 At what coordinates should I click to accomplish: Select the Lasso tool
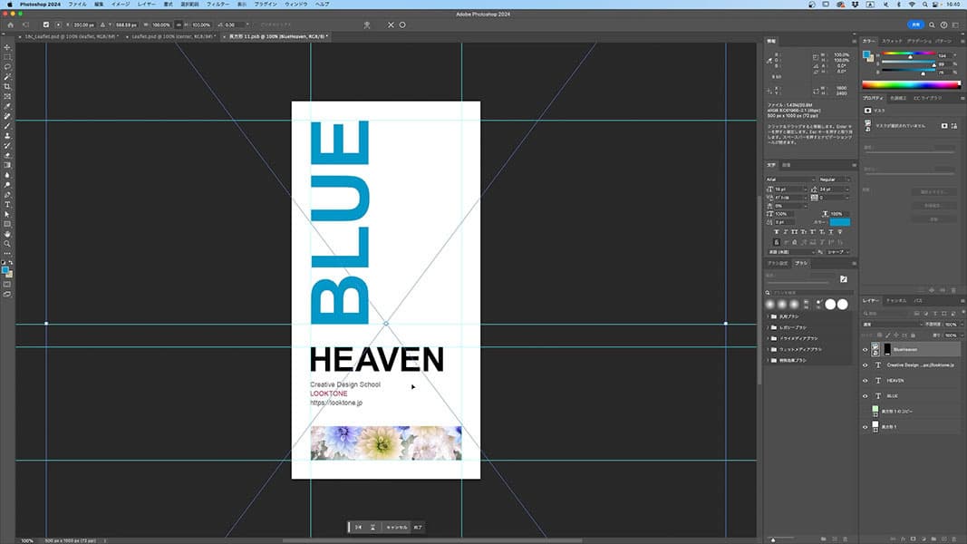[7, 66]
